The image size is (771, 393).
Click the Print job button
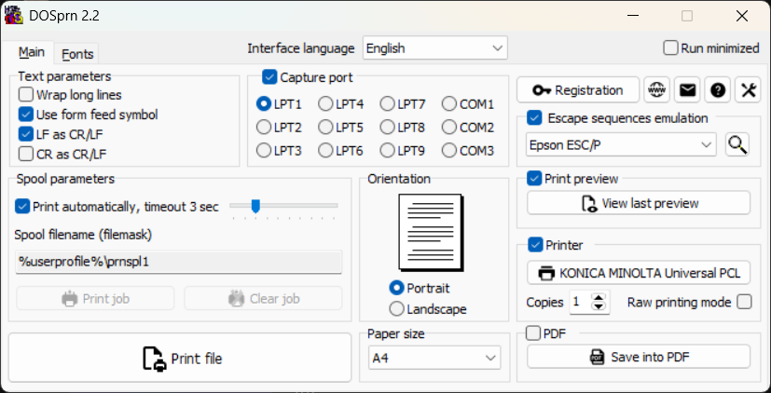[x=95, y=298]
